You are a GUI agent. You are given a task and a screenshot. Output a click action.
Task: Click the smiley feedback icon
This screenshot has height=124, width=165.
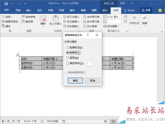(160, 11)
